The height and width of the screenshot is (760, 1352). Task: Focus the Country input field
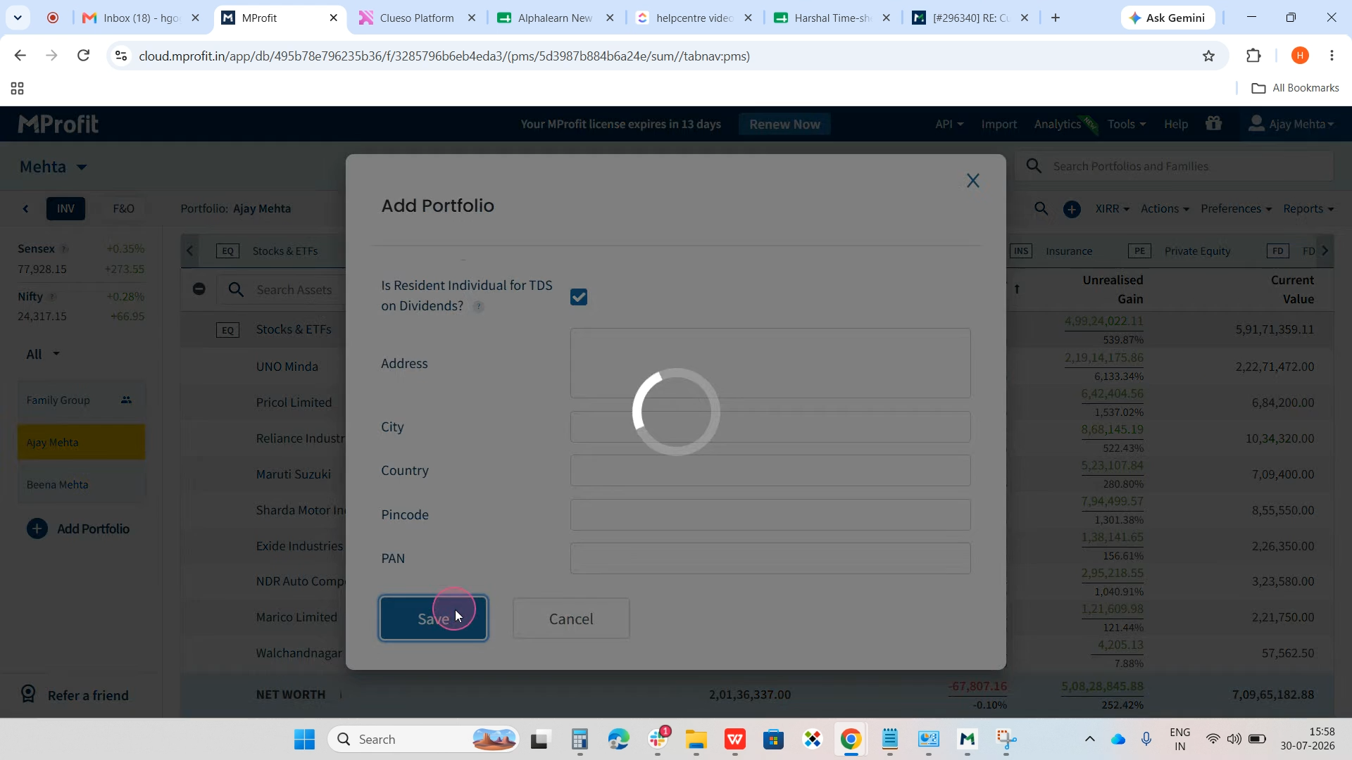[x=770, y=471]
